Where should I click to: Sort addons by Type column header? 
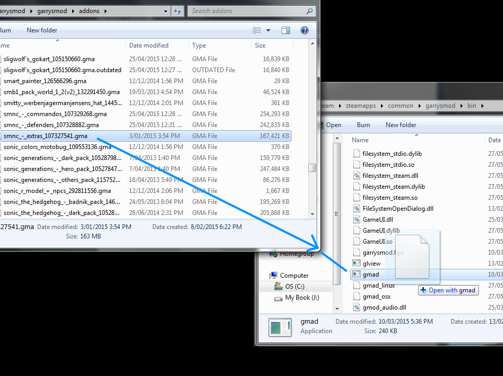(x=220, y=45)
